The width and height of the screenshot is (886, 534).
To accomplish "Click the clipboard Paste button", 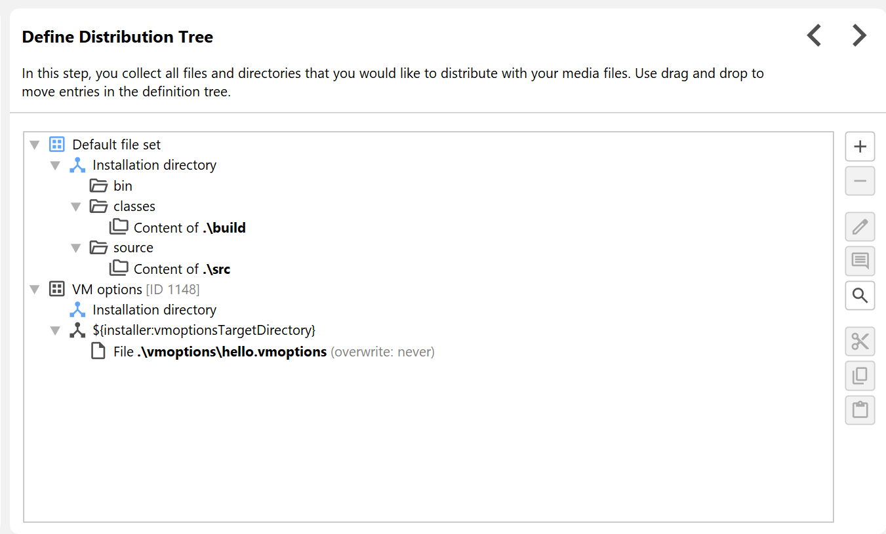I will tap(860, 410).
